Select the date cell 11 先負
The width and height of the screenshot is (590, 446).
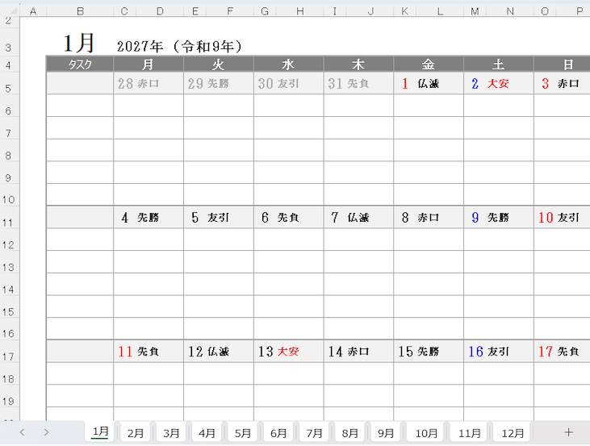pyautogui.click(x=149, y=351)
